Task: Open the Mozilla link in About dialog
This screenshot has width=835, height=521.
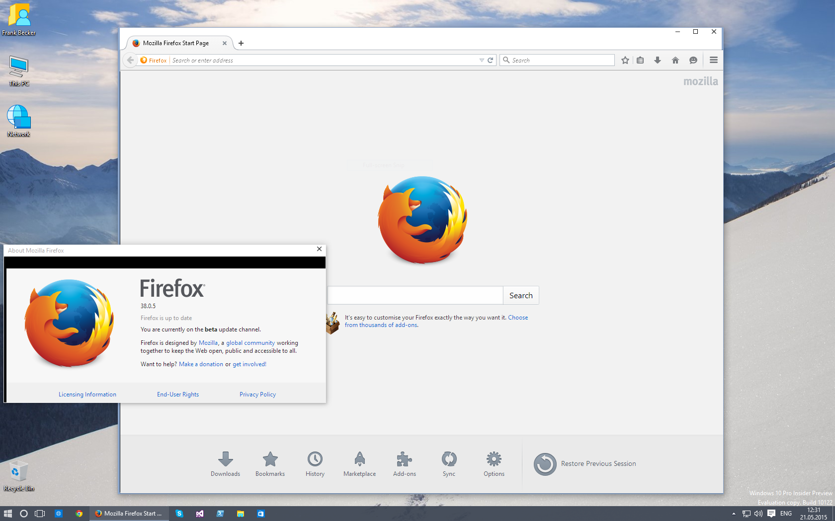Action: click(208, 343)
